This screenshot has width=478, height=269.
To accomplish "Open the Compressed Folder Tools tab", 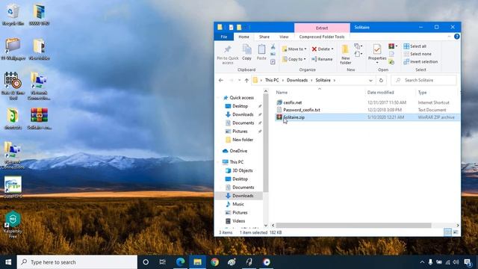I will point(322,37).
